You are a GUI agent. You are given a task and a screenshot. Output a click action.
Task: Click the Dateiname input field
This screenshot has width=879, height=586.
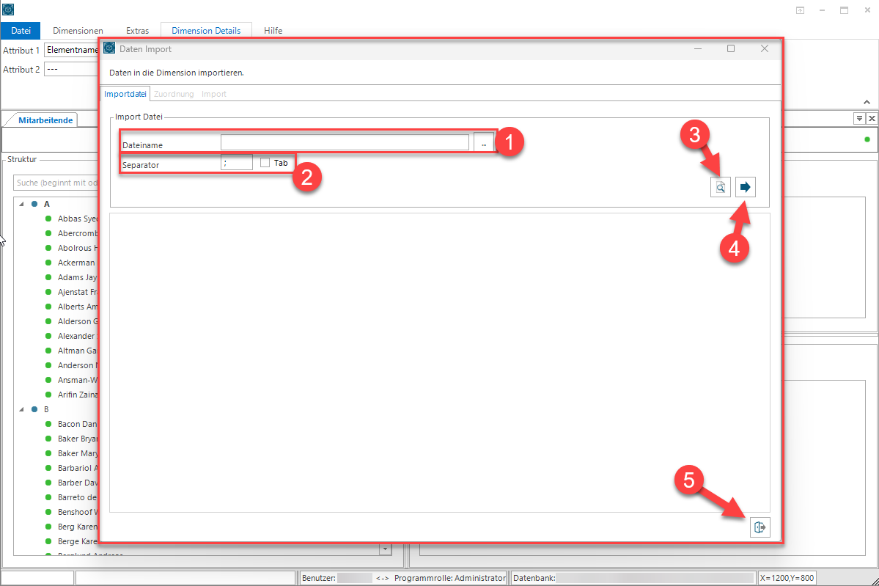[x=345, y=142]
